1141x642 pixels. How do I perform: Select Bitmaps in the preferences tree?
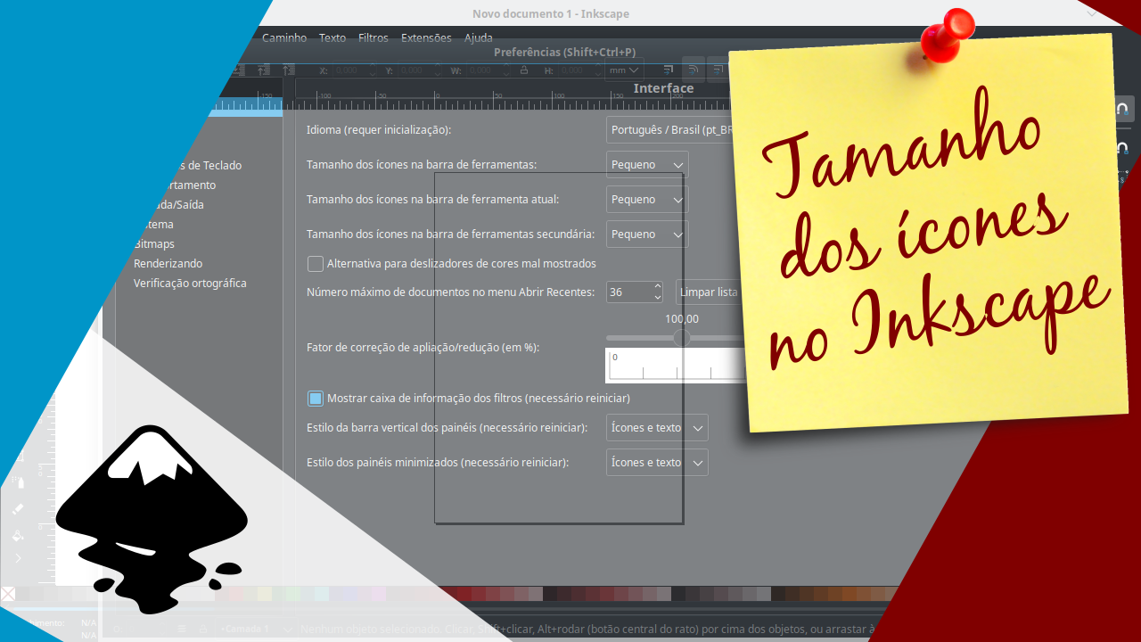154,244
